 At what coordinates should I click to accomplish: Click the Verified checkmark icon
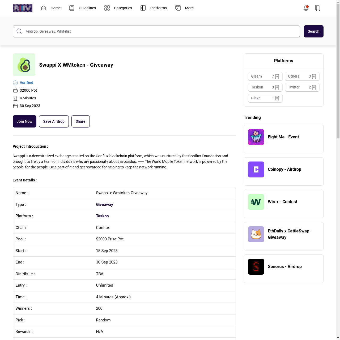15,83
